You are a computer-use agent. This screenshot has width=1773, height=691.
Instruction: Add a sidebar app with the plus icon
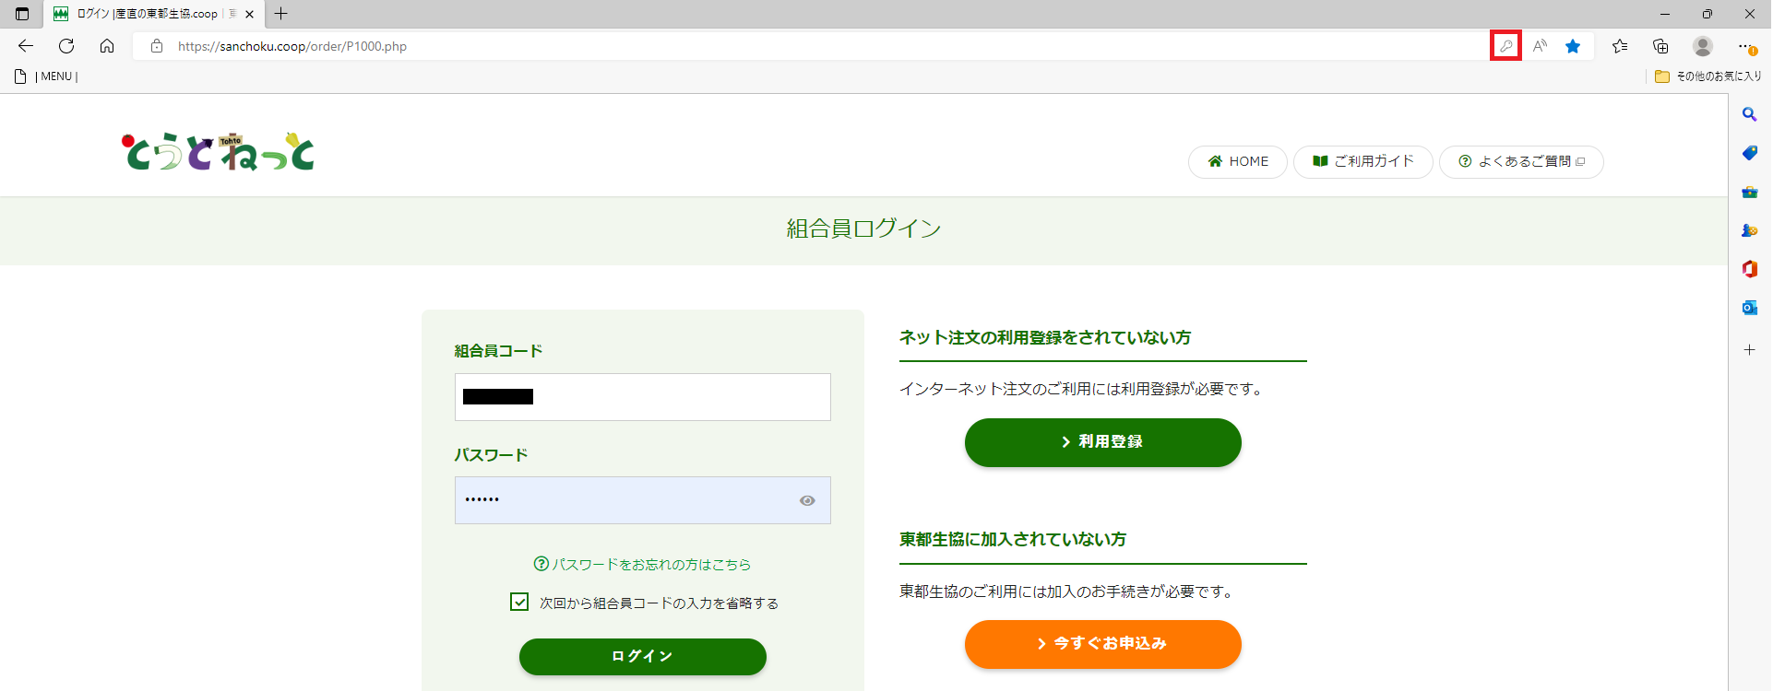[x=1749, y=350]
